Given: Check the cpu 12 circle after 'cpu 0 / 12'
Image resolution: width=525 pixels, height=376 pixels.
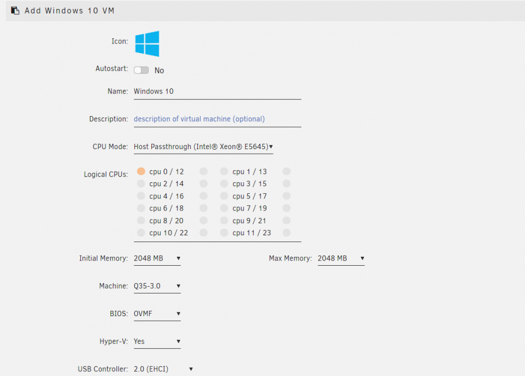Looking at the screenshot, I should point(204,171).
